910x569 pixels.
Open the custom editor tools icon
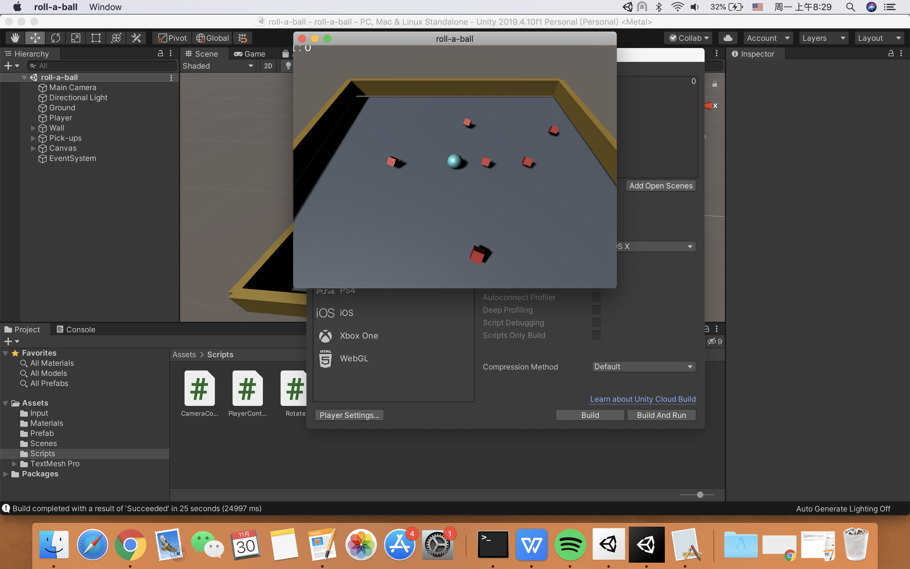(136, 38)
